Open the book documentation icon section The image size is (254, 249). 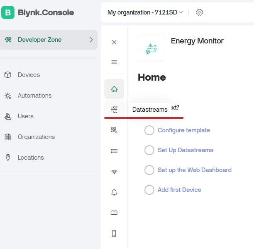point(114,213)
